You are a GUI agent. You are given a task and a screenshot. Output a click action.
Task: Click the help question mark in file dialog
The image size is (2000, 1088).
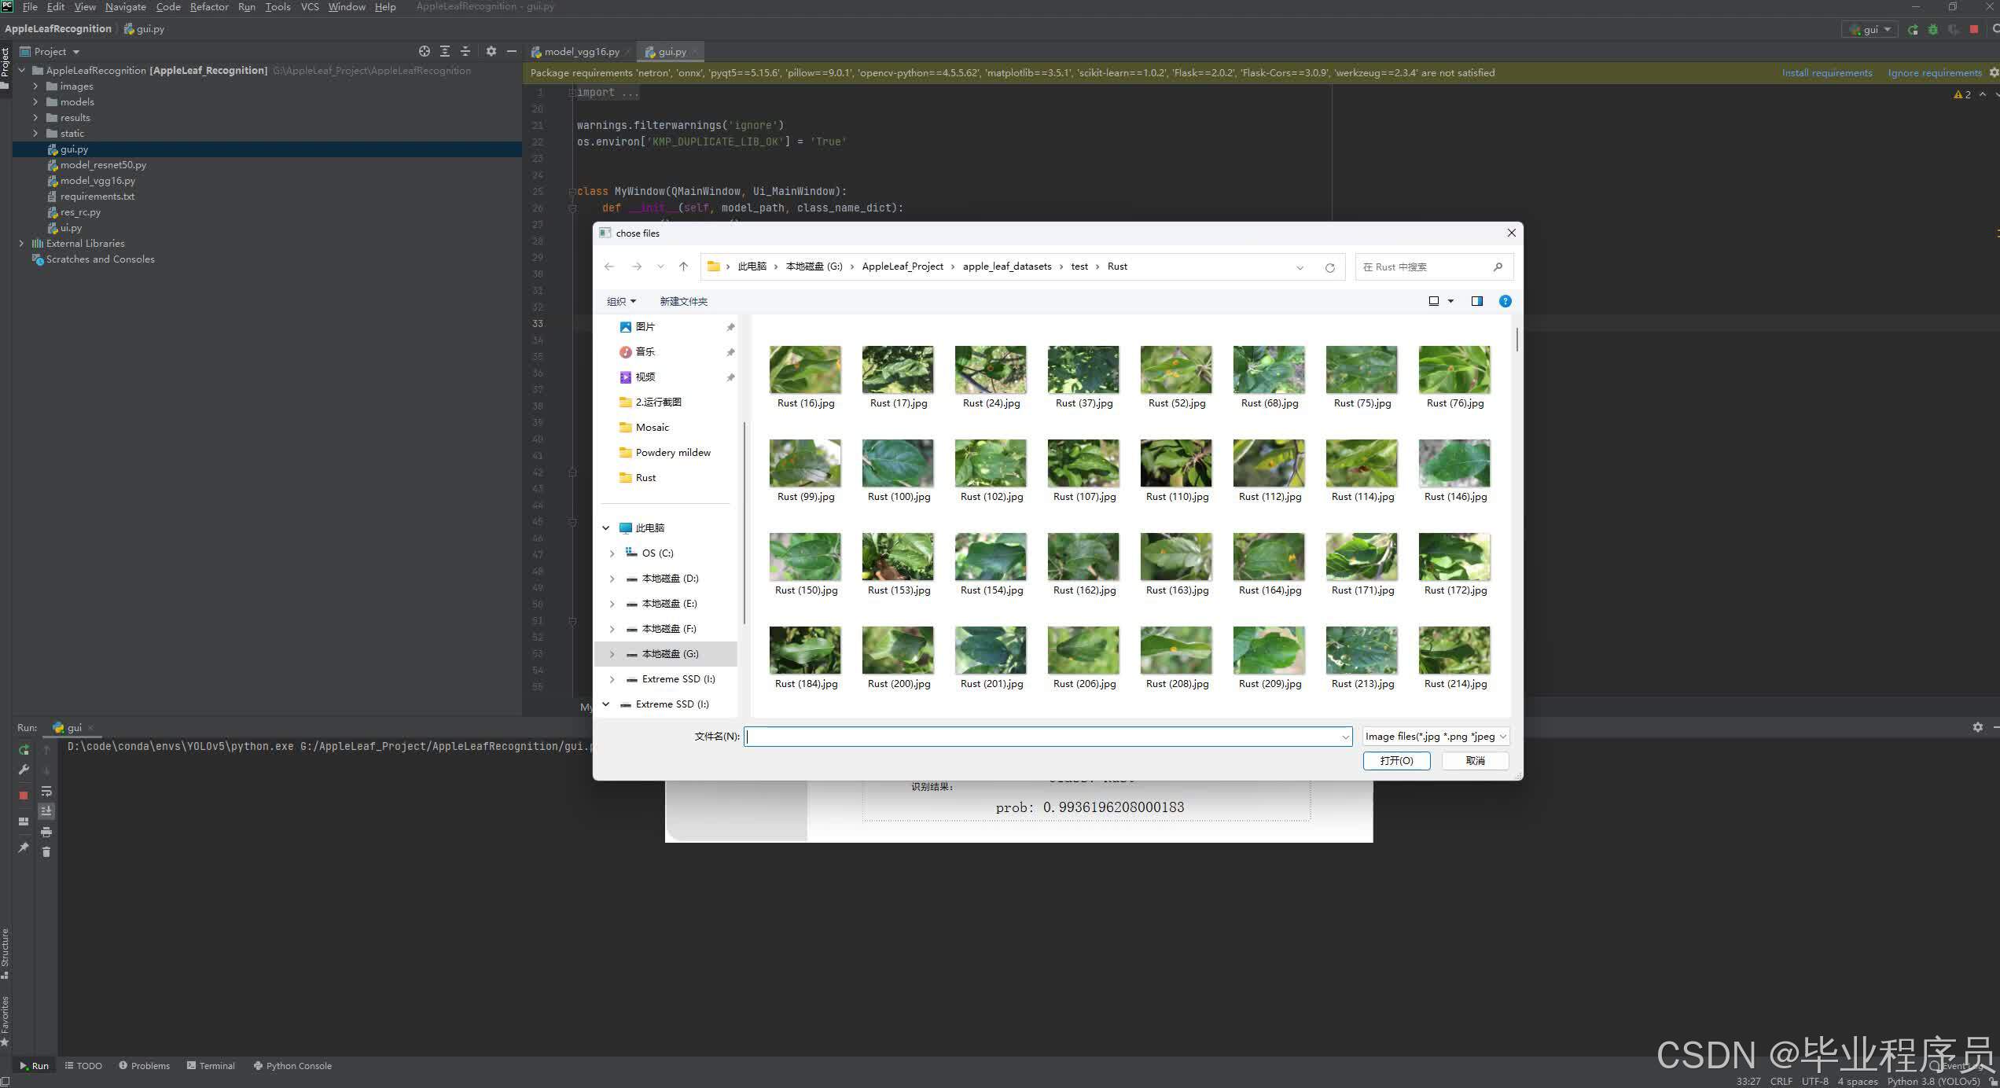[1506, 301]
